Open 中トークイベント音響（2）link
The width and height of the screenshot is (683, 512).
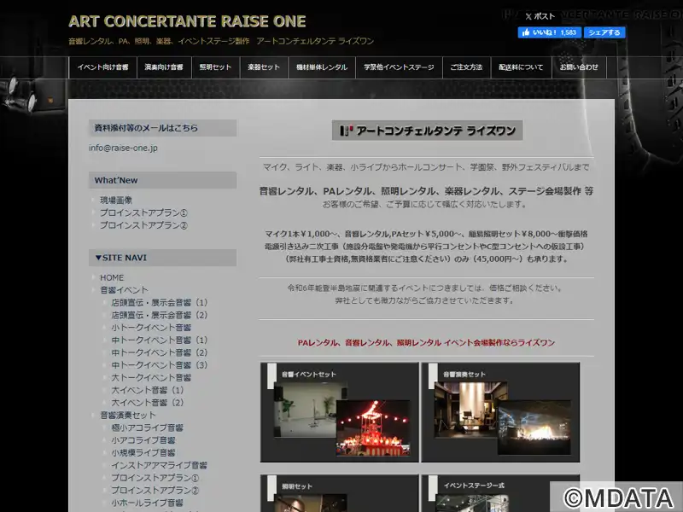pyautogui.click(x=160, y=352)
